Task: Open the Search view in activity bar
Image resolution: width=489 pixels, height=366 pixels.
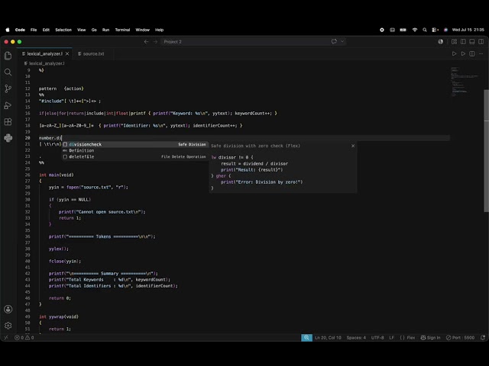Action: pyautogui.click(x=8, y=72)
